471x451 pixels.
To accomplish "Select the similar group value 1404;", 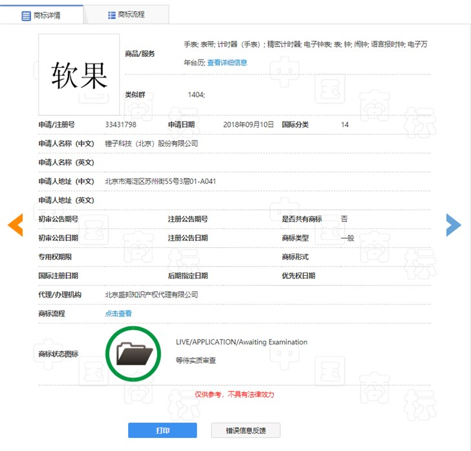I will (197, 95).
